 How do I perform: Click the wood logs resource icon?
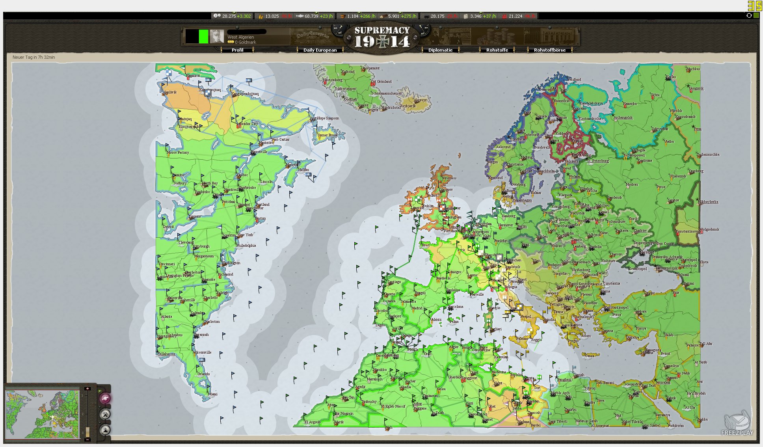tap(383, 16)
